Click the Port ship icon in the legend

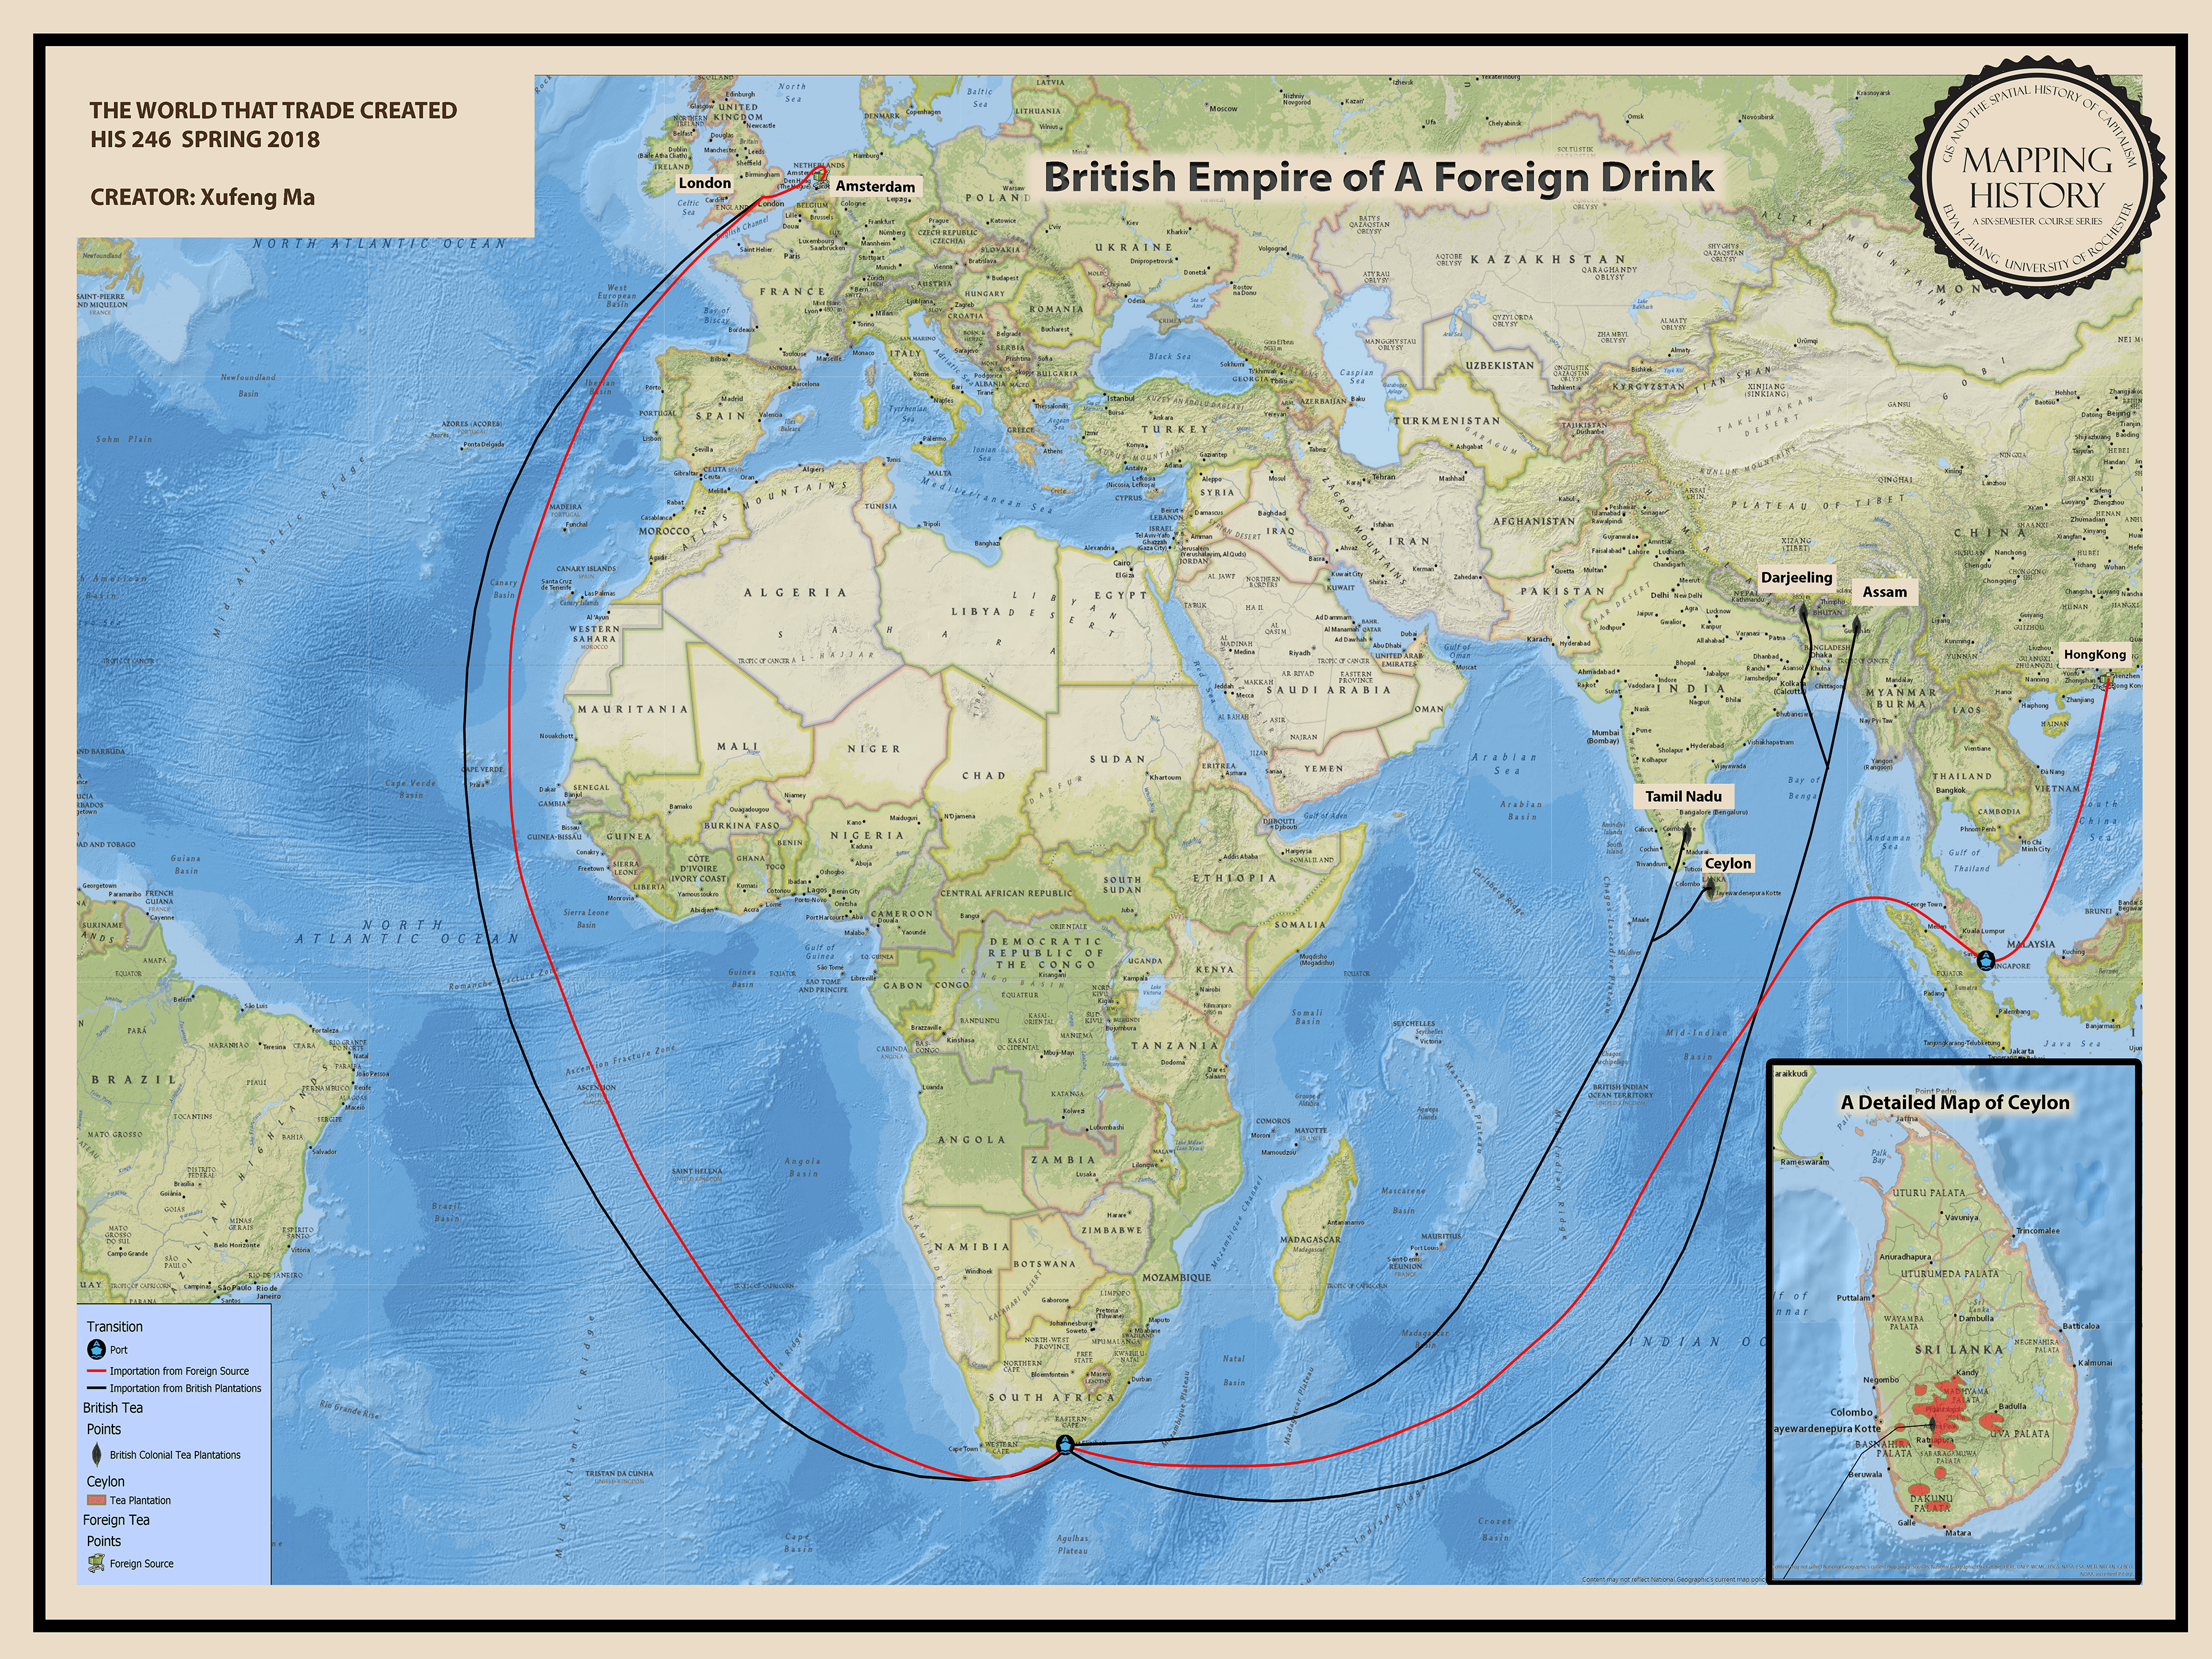tap(96, 1349)
